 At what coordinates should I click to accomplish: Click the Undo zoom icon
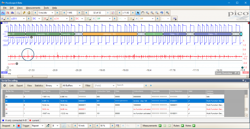(x=161, y=13)
